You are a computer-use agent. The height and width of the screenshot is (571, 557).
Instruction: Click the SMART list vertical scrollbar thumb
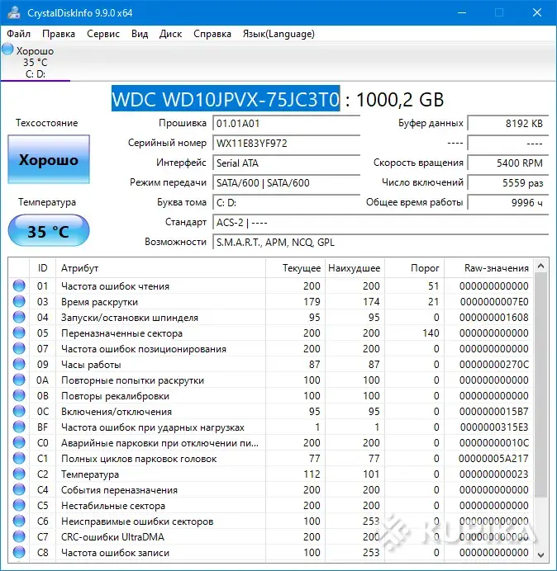point(541,385)
